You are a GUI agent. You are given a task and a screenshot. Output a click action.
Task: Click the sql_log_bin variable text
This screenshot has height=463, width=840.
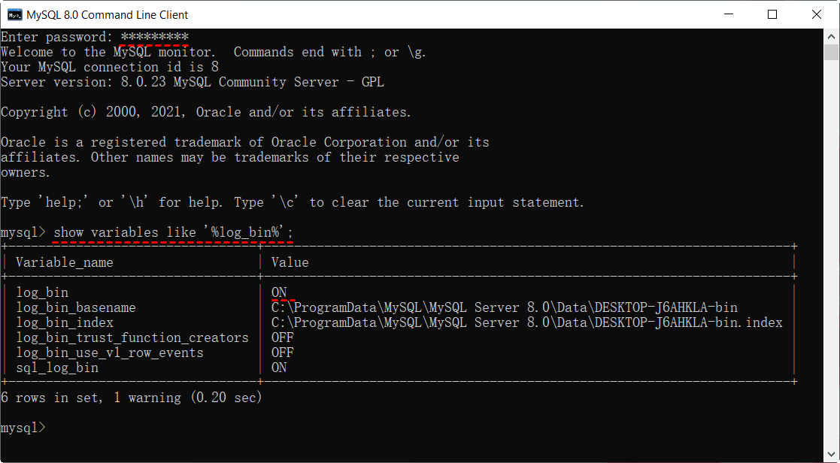(x=56, y=367)
